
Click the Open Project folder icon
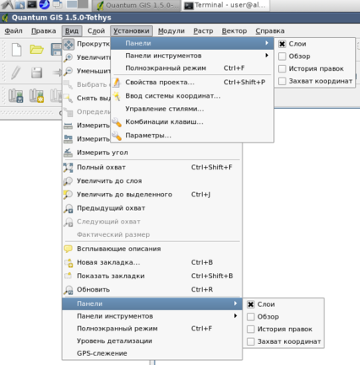click(36, 50)
